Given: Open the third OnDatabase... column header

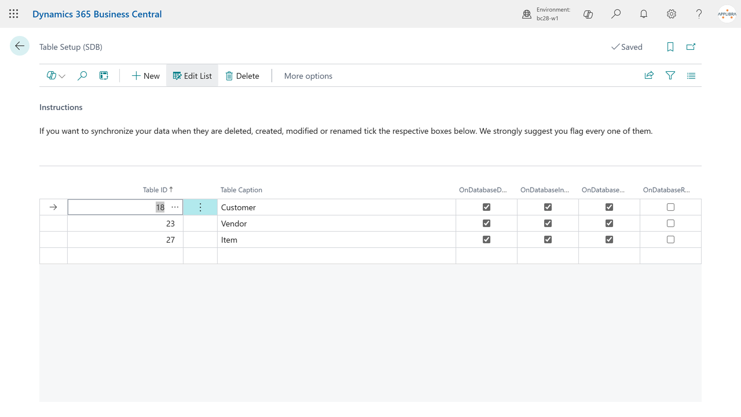Looking at the screenshot, I should click(x=603, y=190).
